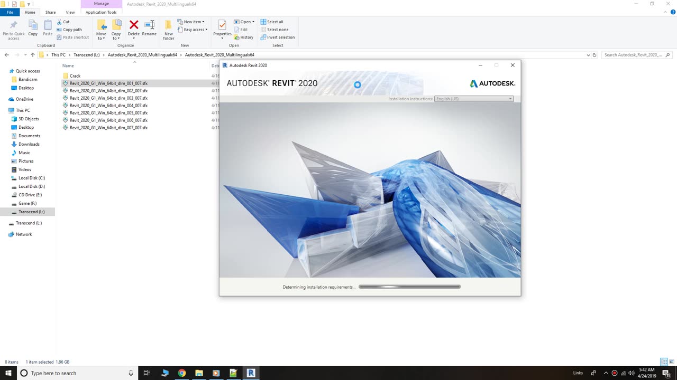The image size is (677, 380).
Task: Switch to the Share ribbon tab
Action: coord(50,12)
